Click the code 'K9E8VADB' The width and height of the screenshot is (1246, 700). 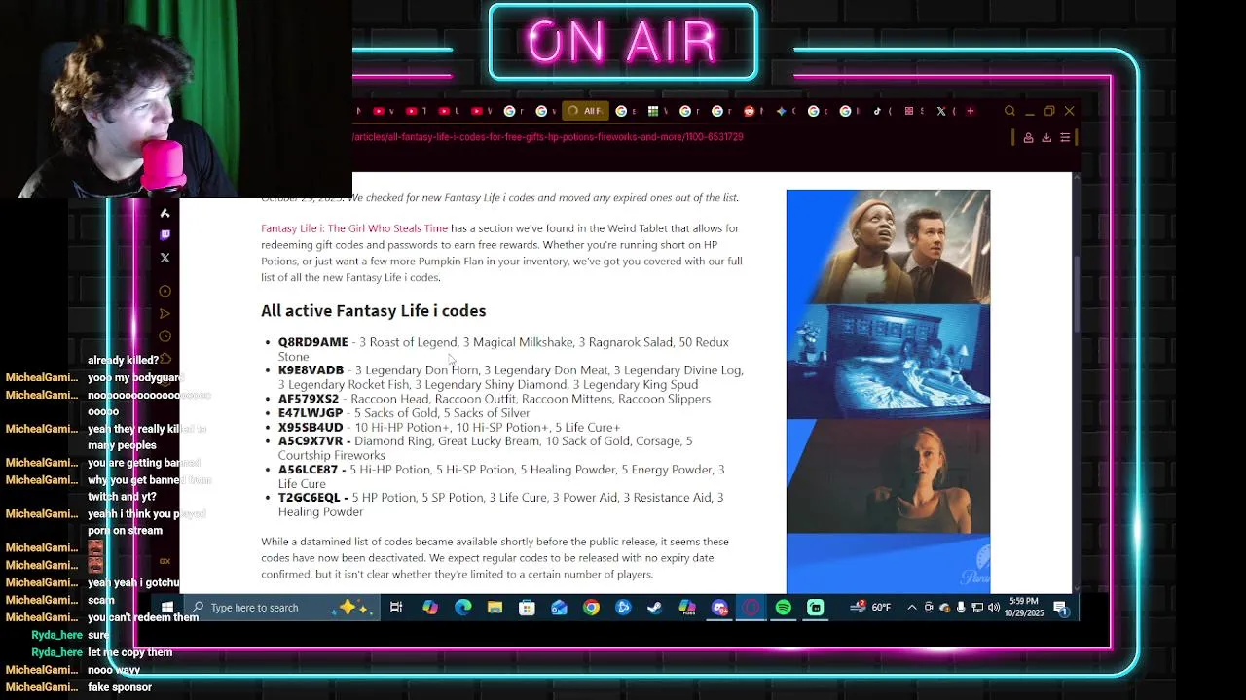click(x=311, y=370)
